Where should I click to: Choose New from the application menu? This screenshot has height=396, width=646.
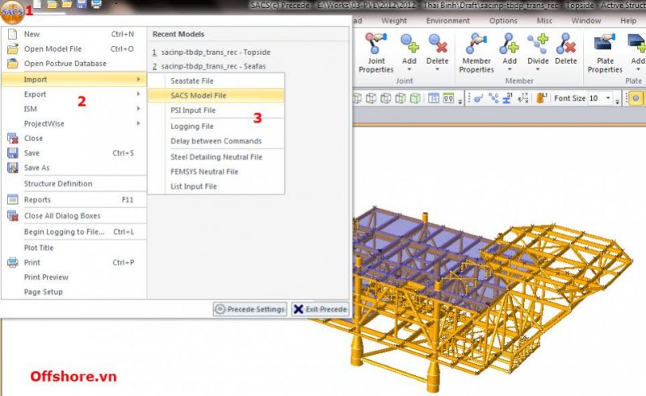click(x=74, y=34)
